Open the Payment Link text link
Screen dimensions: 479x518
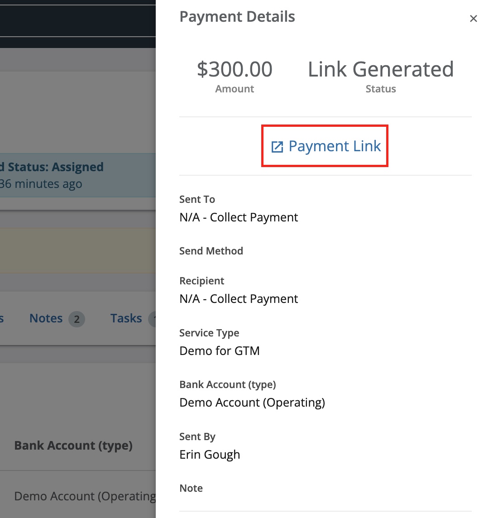[x=335, y=146]
